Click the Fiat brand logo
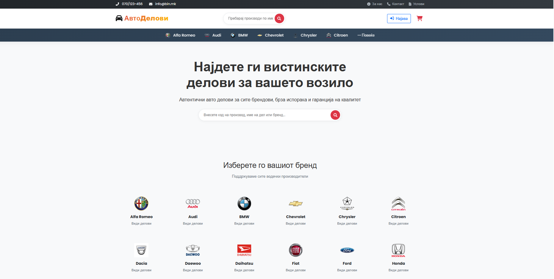This screenshot has height=279, width=554. point(295,250)
